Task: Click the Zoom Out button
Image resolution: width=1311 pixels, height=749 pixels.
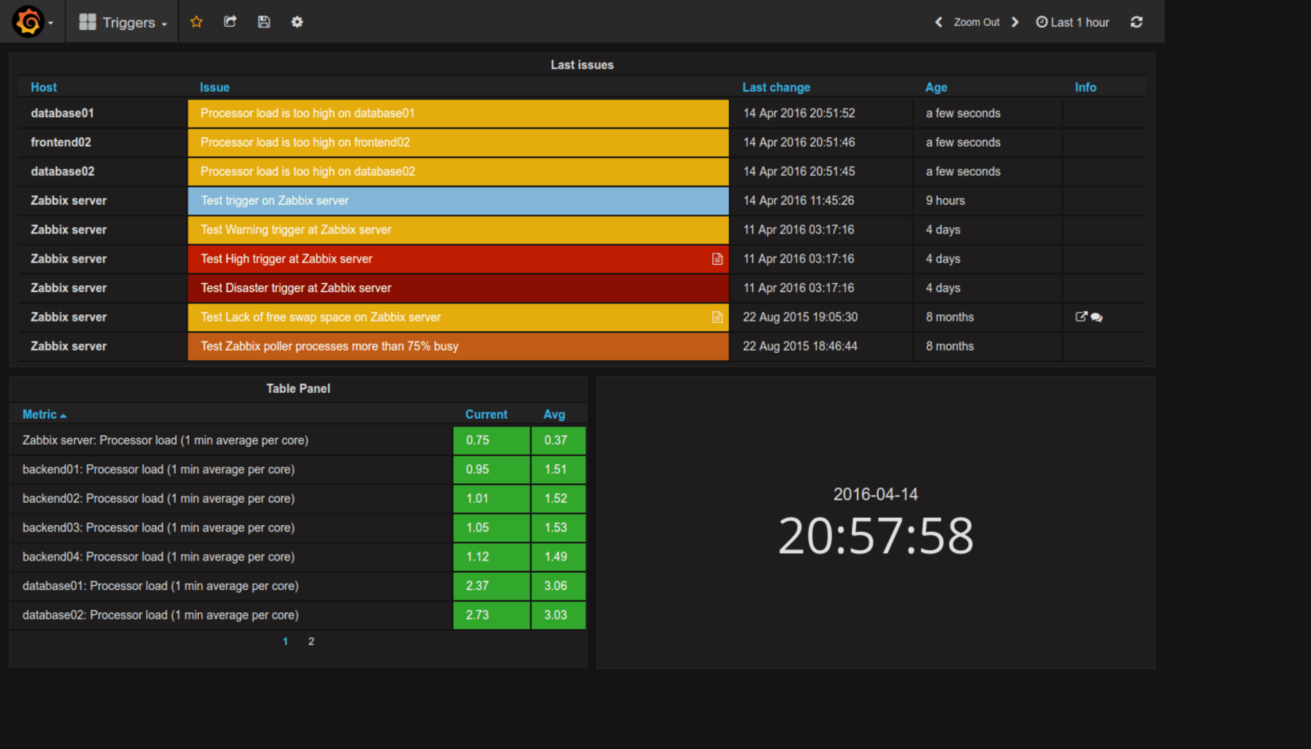Action: [x=976, y=22]
